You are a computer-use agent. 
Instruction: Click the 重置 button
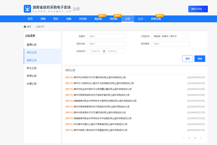pos(187,59)
